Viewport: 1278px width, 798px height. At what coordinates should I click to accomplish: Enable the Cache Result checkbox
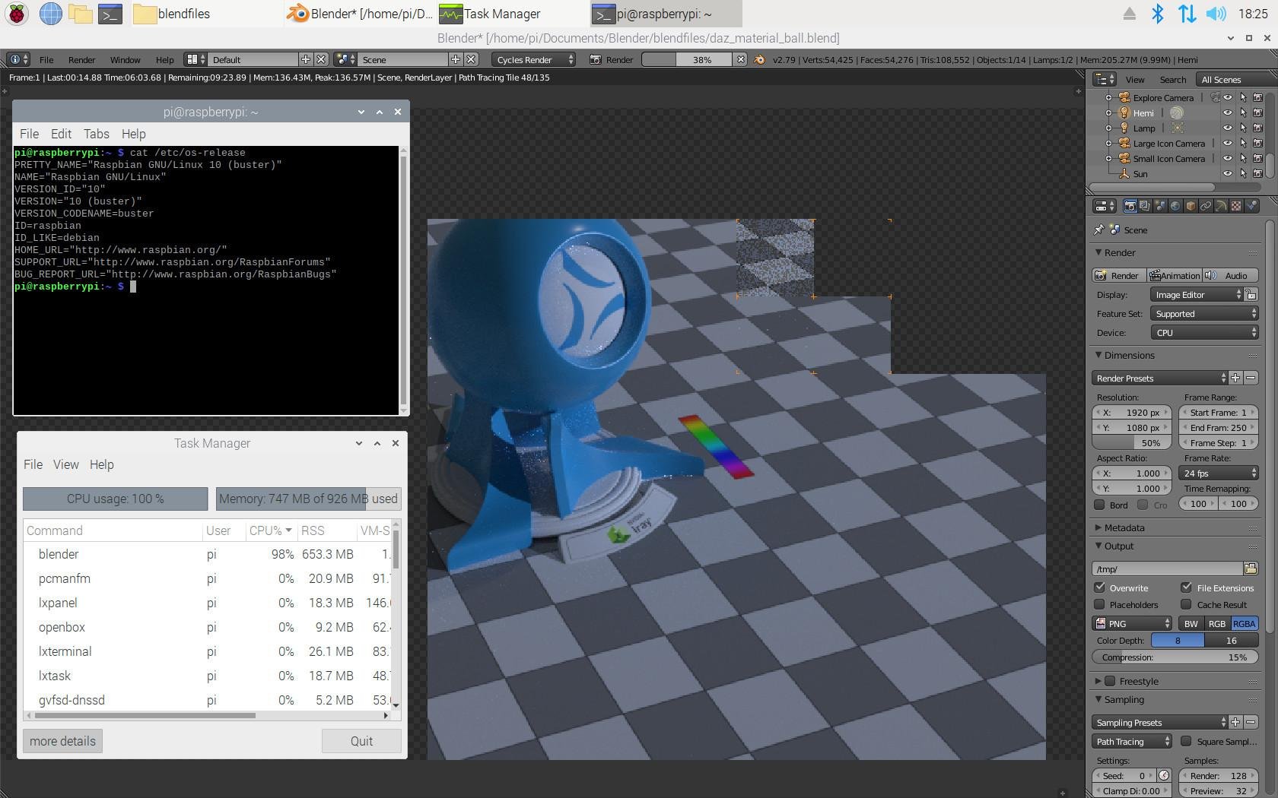point(1186,604)
